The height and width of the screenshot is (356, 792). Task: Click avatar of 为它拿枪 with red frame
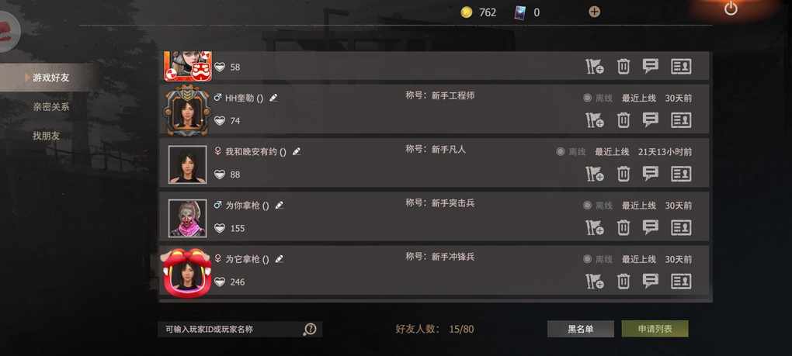tap(187, 271)
